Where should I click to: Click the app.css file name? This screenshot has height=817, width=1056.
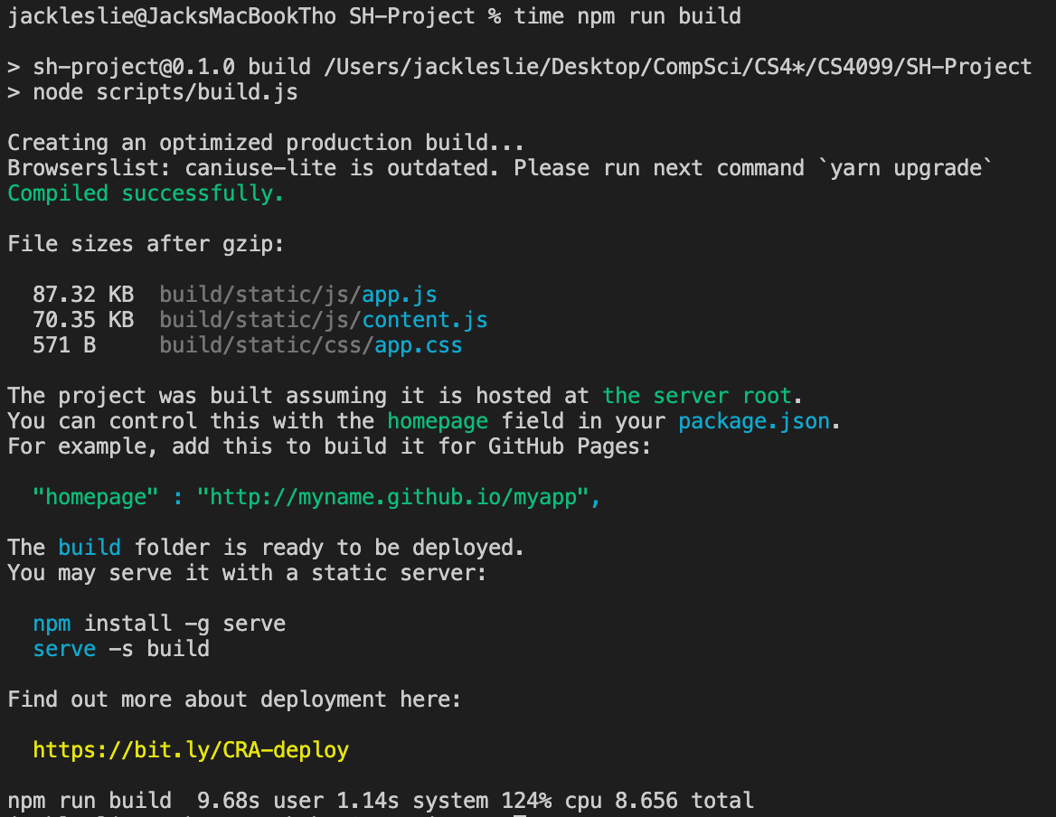[419, 345]
